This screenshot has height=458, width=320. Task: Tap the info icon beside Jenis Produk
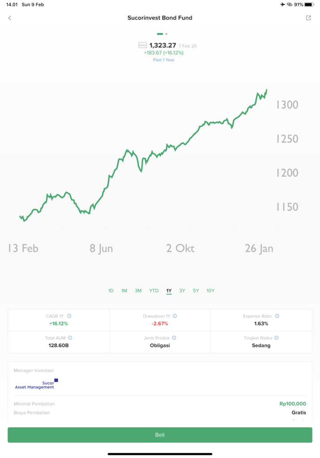174,338
